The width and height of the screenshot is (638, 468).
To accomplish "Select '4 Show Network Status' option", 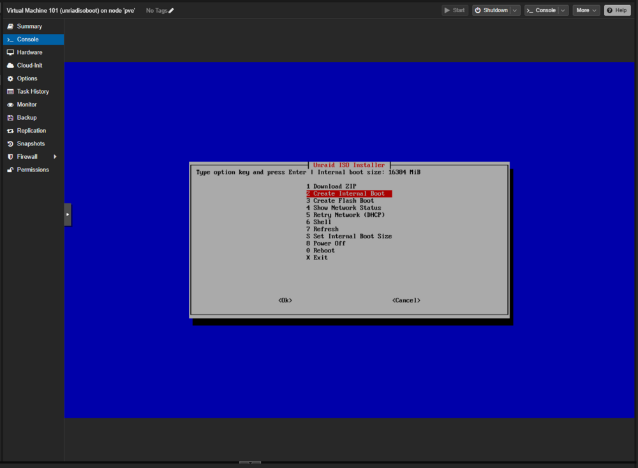I will click(x=344, y=208).
